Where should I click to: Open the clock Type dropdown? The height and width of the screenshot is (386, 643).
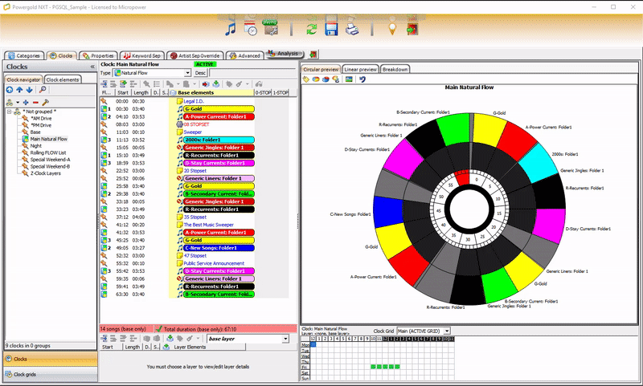coord(187,72)
